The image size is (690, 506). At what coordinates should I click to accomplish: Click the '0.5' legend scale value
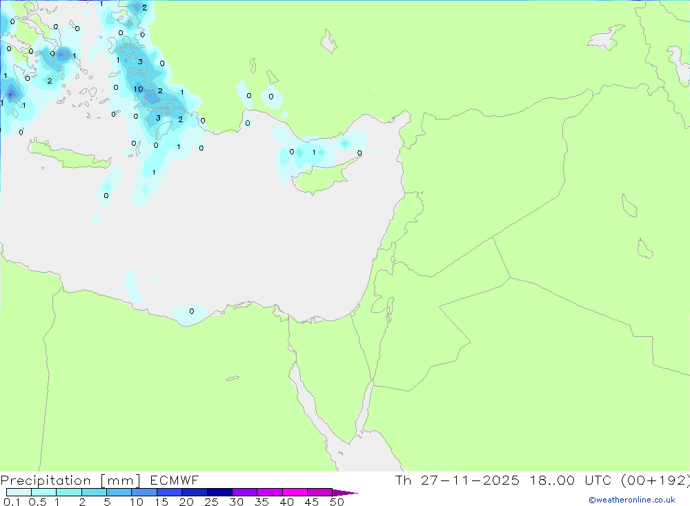click(37, 502)
